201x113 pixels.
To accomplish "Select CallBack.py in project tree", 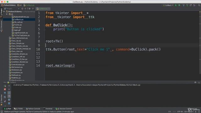I will point(18,19).
